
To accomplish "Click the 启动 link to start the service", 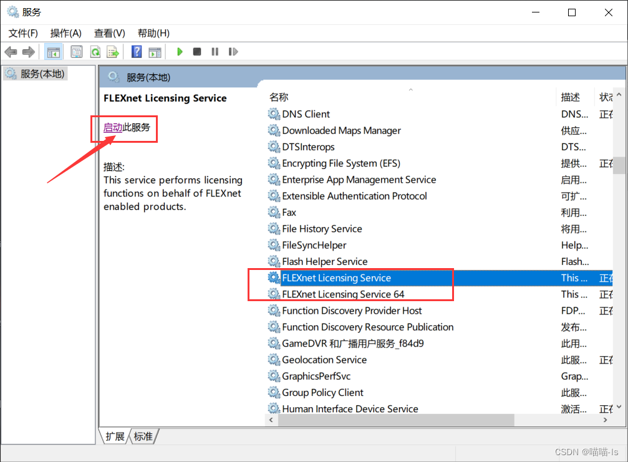I will tap(112, 127).
